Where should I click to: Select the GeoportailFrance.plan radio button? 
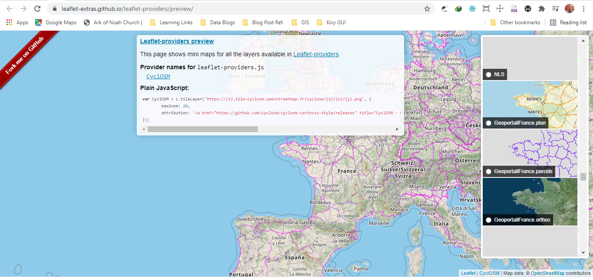[489, 123]
